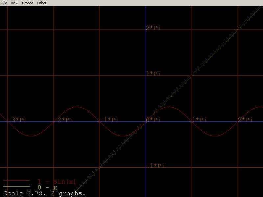This screenshot has width=263, height=197.
Task: Click the yellow legend line for x
Action: coord(16,186)
